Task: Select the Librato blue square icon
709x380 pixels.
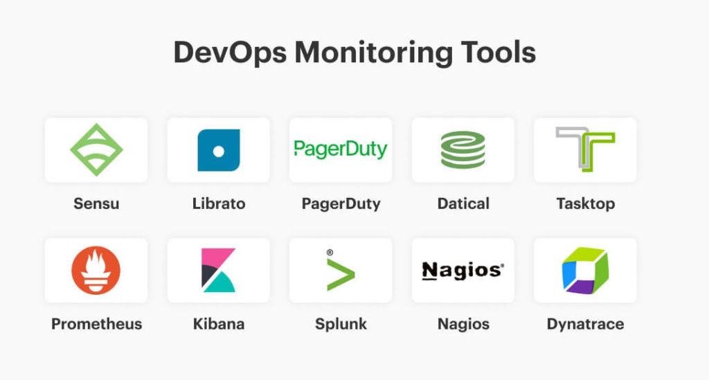Action: 218,150
